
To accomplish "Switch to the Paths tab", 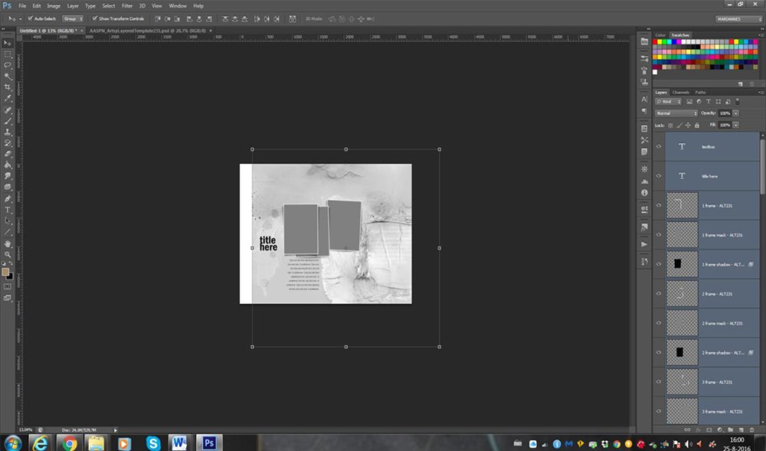I will click(701, 92).
